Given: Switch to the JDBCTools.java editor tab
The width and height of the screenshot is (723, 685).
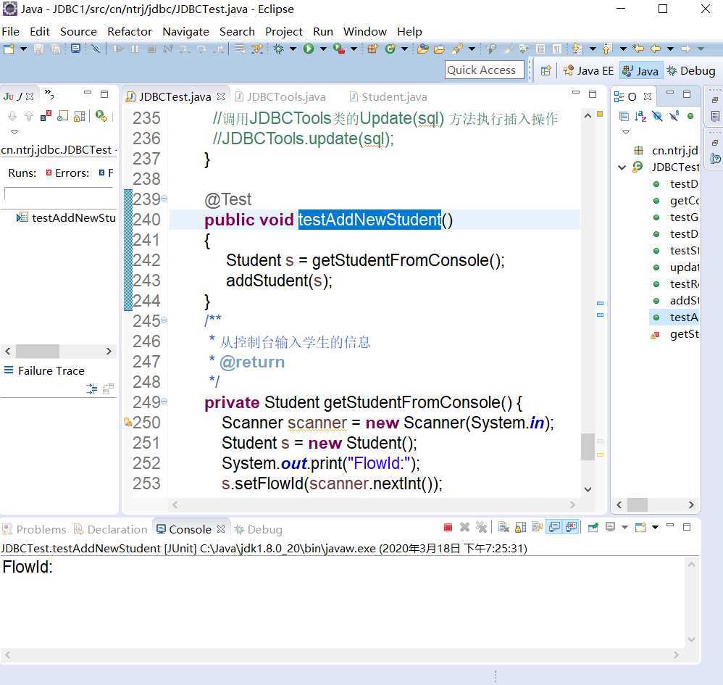Looking at the screenshot, I should tap(280, 96).
